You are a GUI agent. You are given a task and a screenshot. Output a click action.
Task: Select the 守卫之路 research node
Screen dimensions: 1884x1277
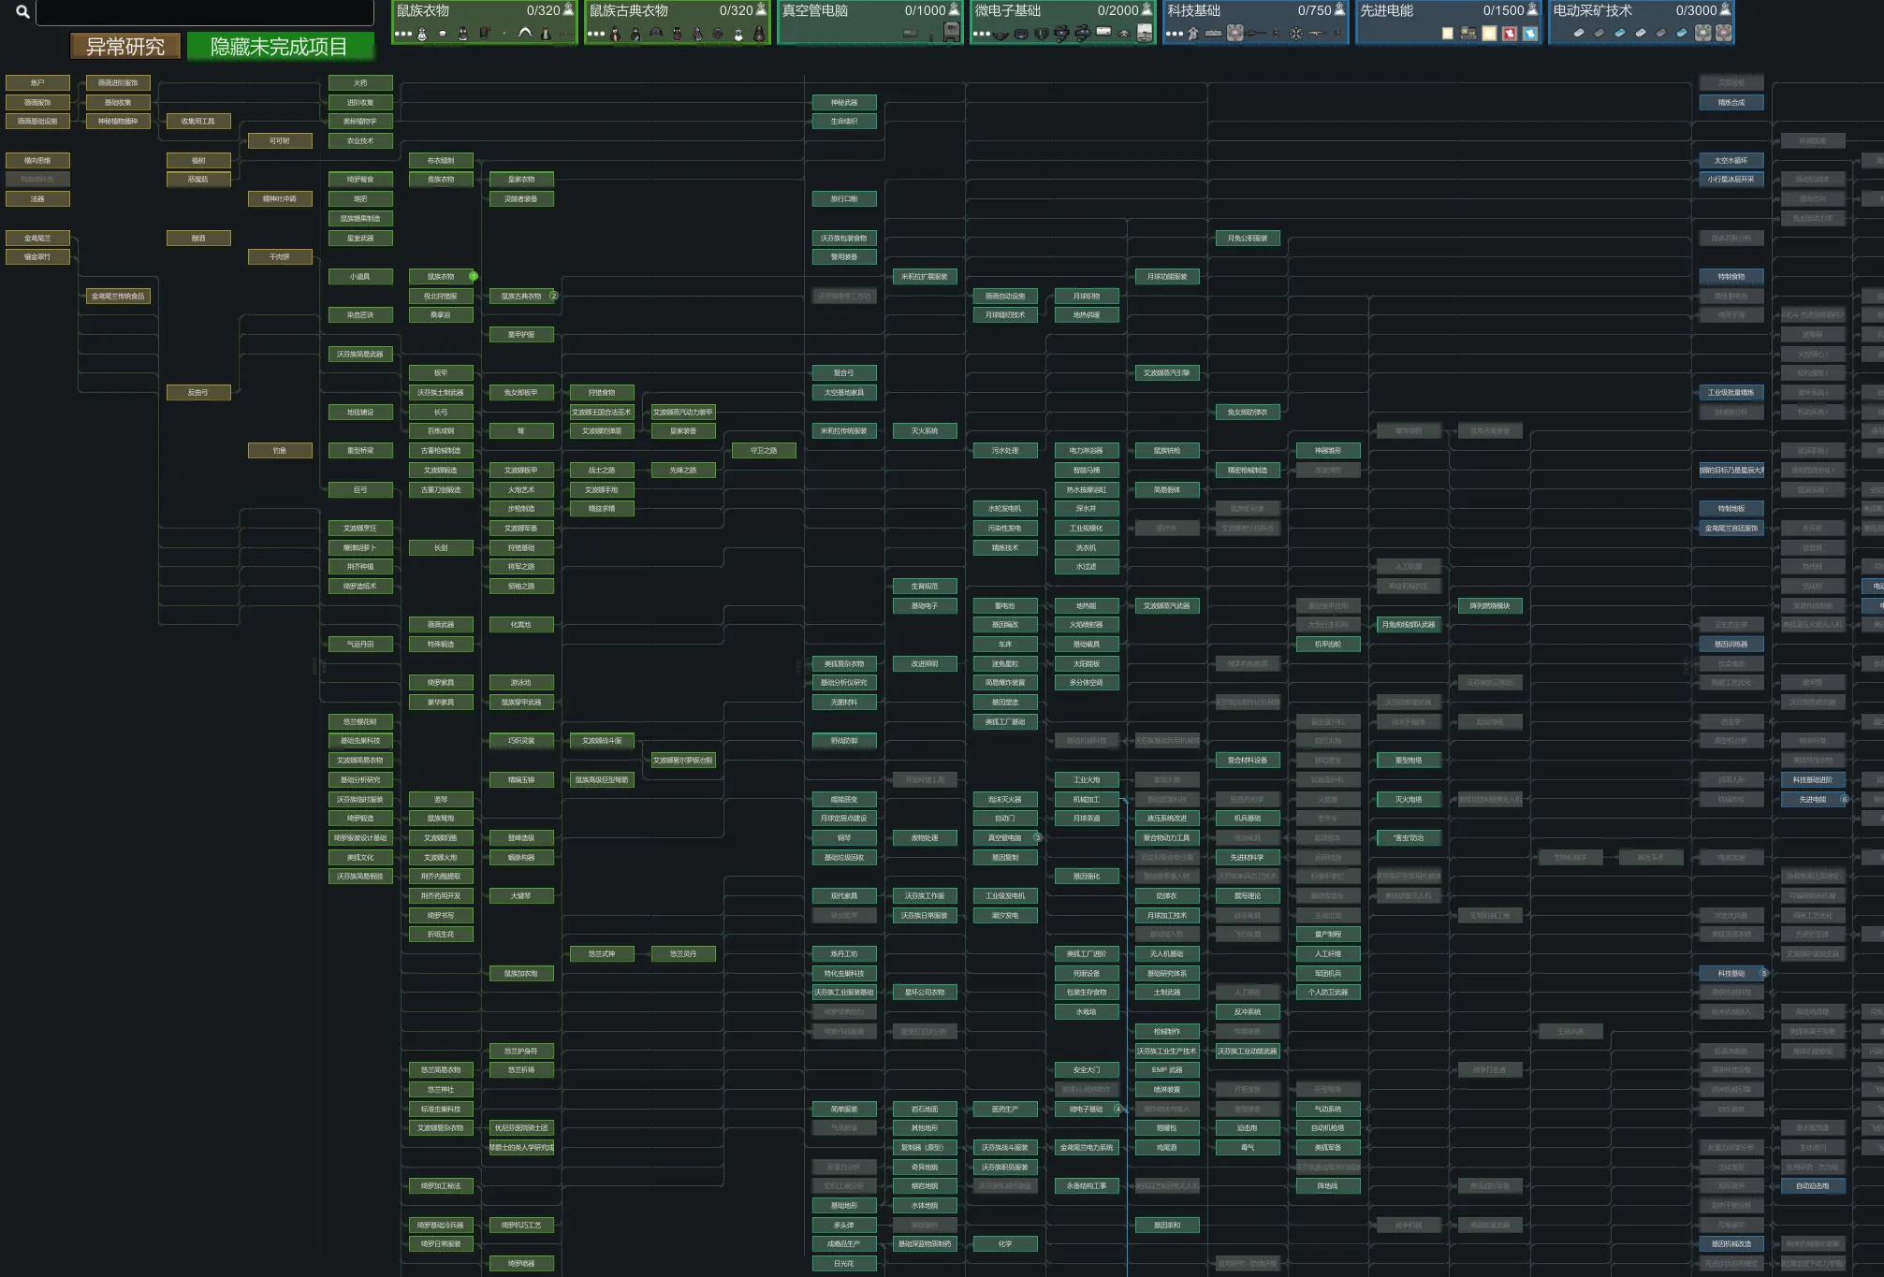click(763, 451)
